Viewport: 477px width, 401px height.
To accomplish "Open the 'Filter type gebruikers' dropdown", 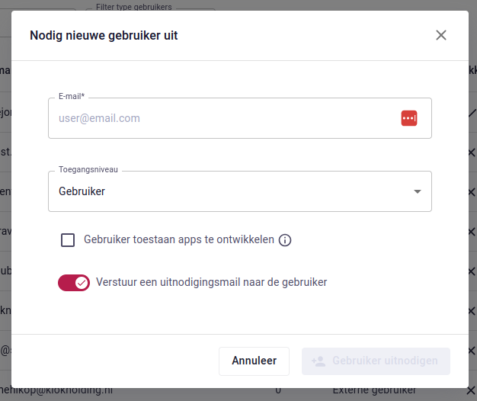I will (152, 8).
